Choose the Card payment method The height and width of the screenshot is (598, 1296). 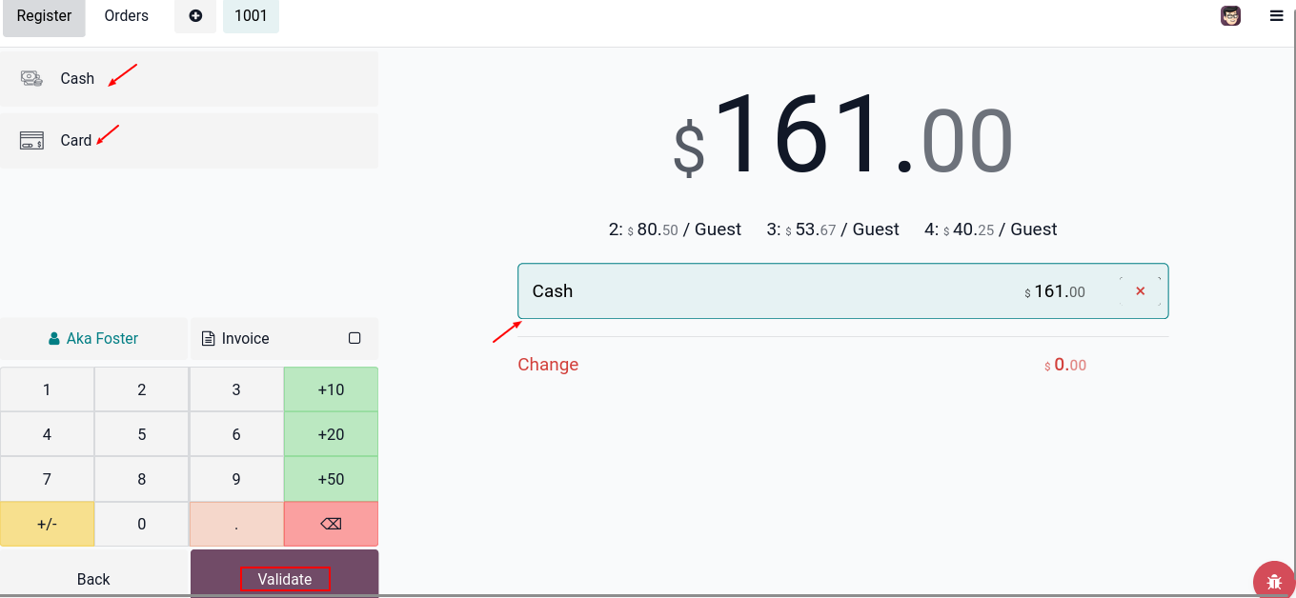[x=76, y=141]
